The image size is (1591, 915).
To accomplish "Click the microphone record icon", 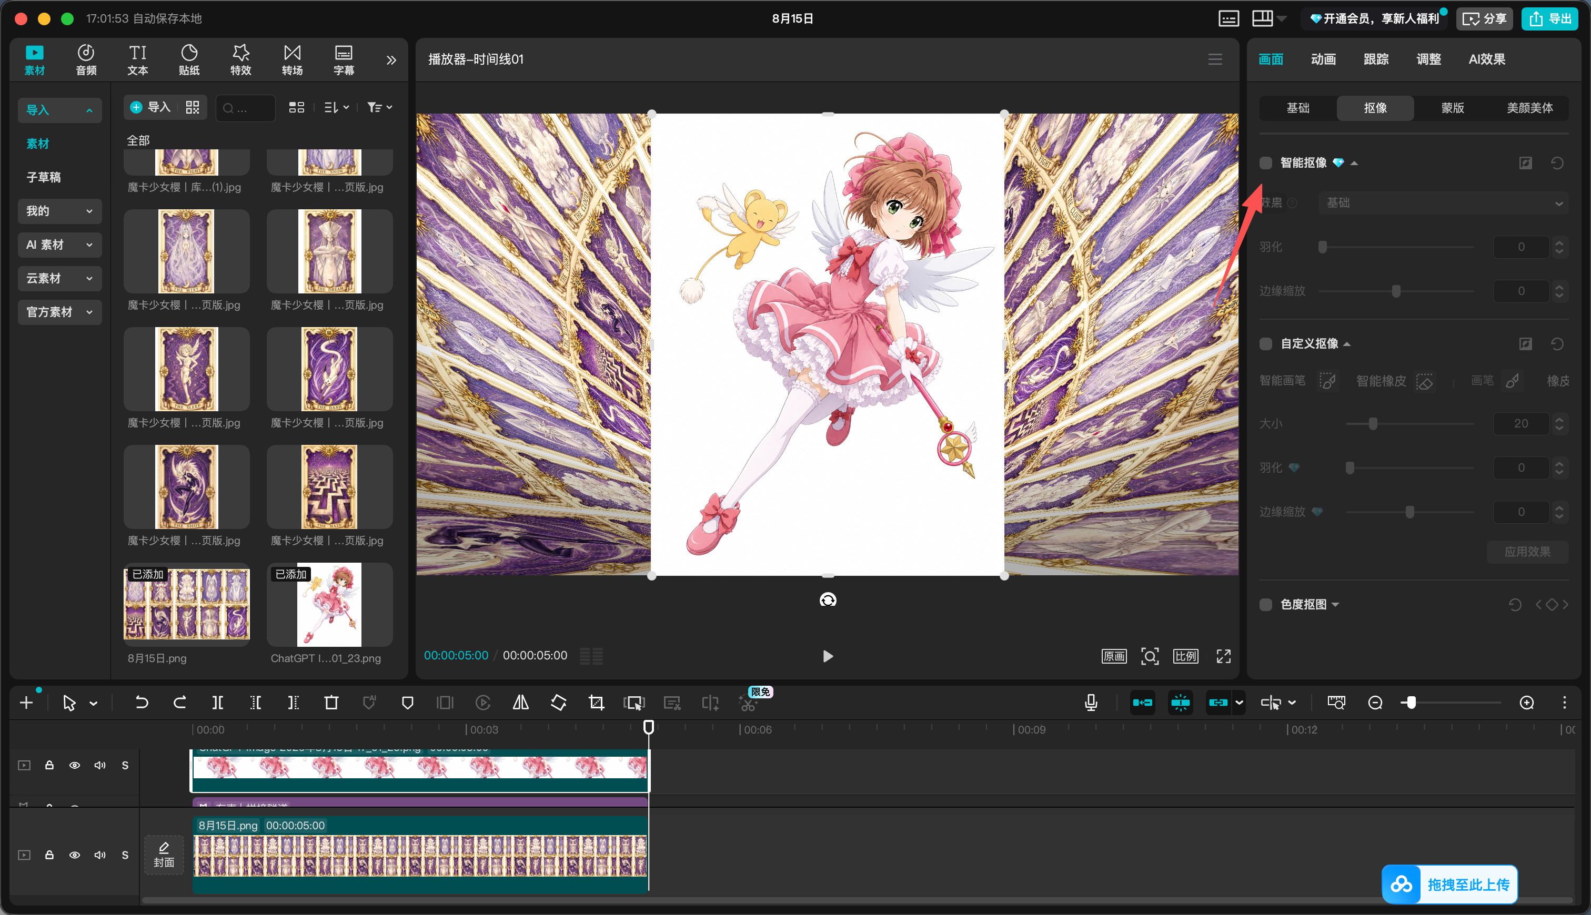I will tap(1091, 703).
